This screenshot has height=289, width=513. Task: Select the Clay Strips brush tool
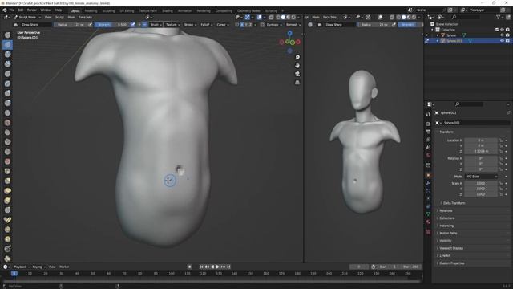[x=7, y=64]
